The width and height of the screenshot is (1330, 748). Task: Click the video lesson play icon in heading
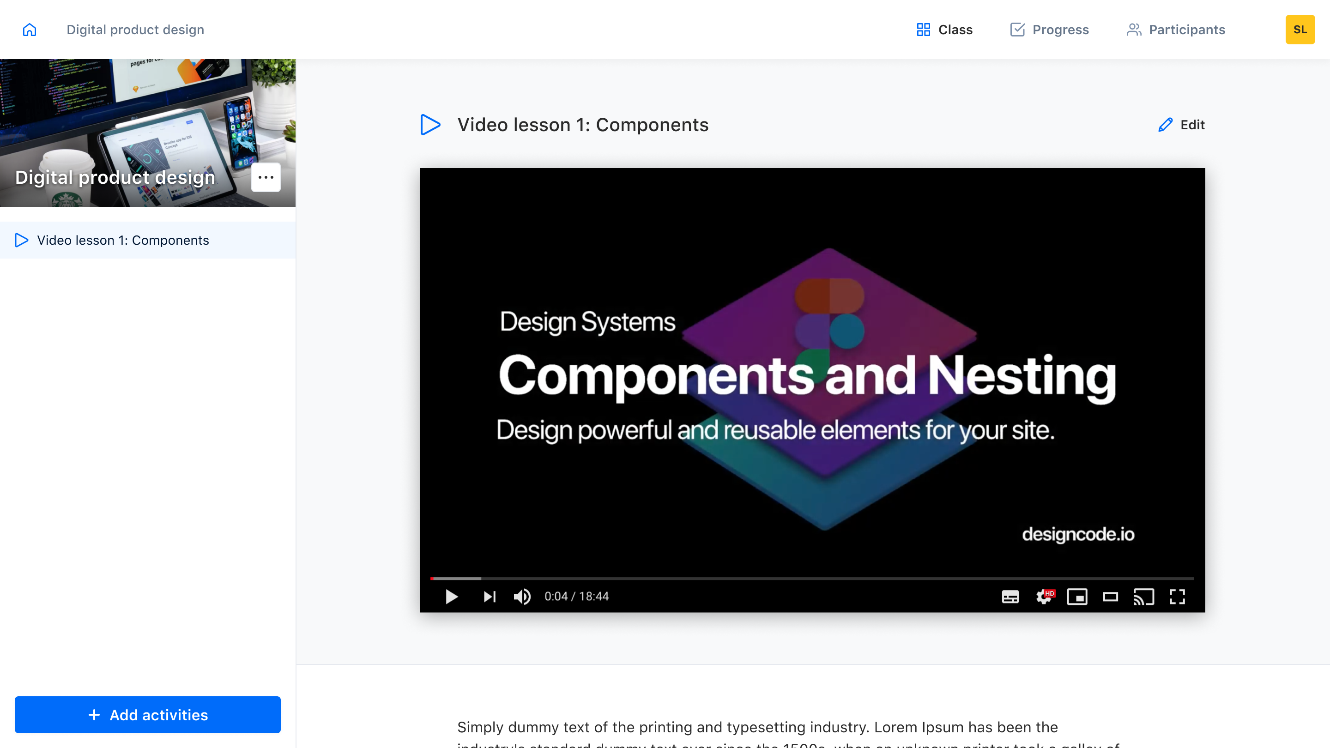(430, 124)
